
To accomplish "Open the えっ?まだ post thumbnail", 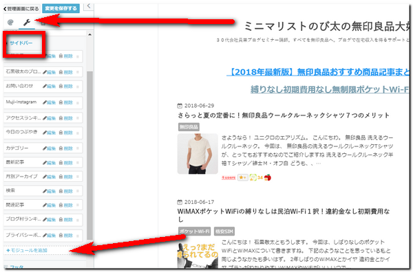I will pos(198,256).
